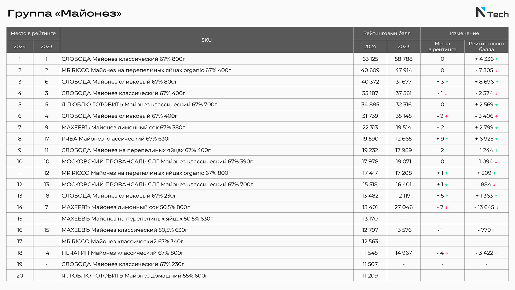Viewport: 515px width, 290px height.
Task: Select МАХЕЕВЪ лимонный сок 50,5% 800г
Action: [x=257, y=207]
